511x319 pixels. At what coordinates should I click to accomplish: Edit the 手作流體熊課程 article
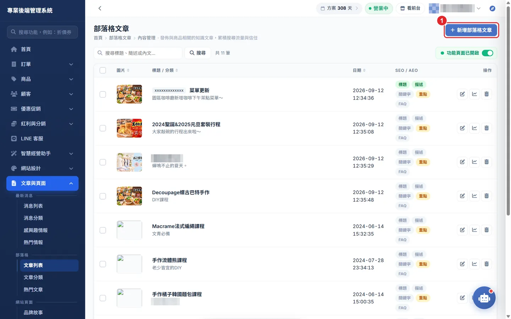[x=462, y=264]
